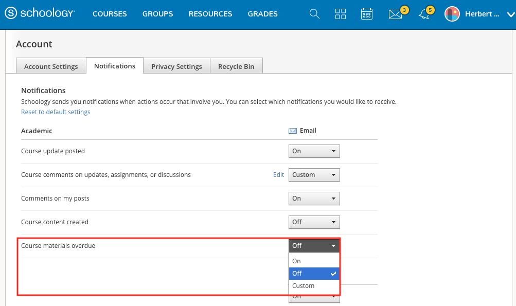
Task: Switch to the Account Settings tab
Action: coord(51,66)
